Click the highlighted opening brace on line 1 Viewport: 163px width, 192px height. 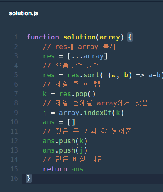coord(130,37)
